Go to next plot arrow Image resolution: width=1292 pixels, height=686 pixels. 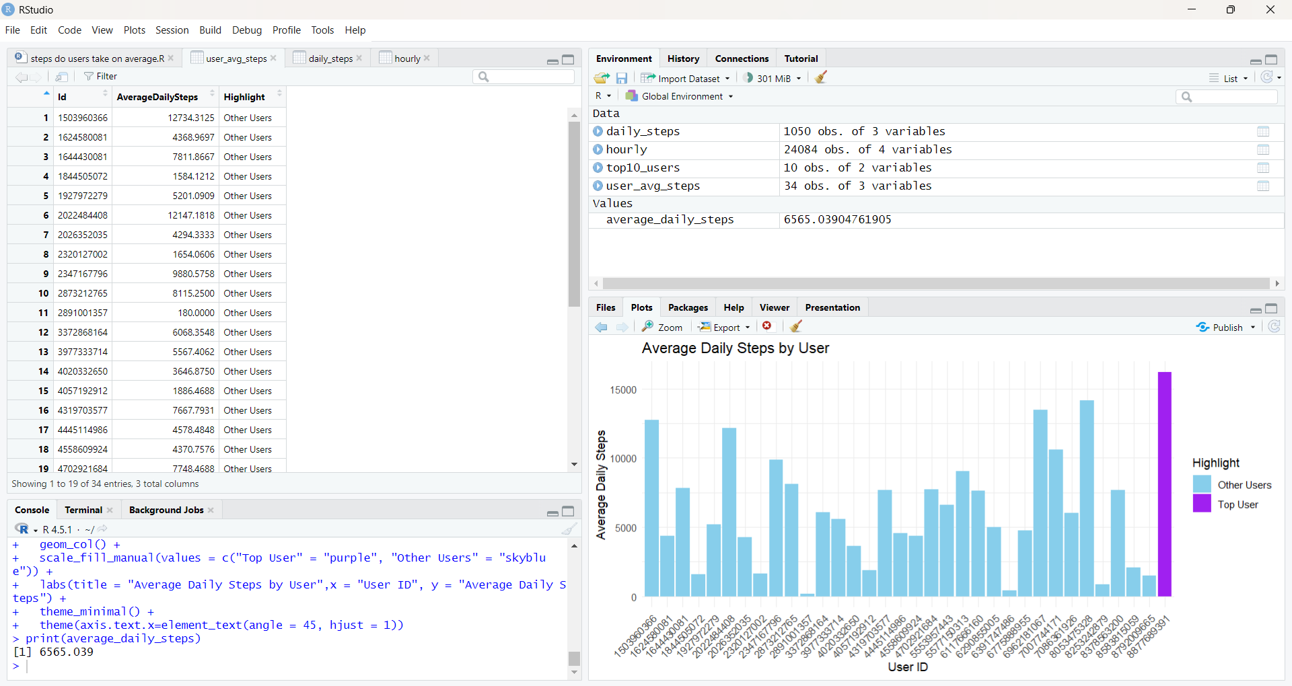point(622,327)
